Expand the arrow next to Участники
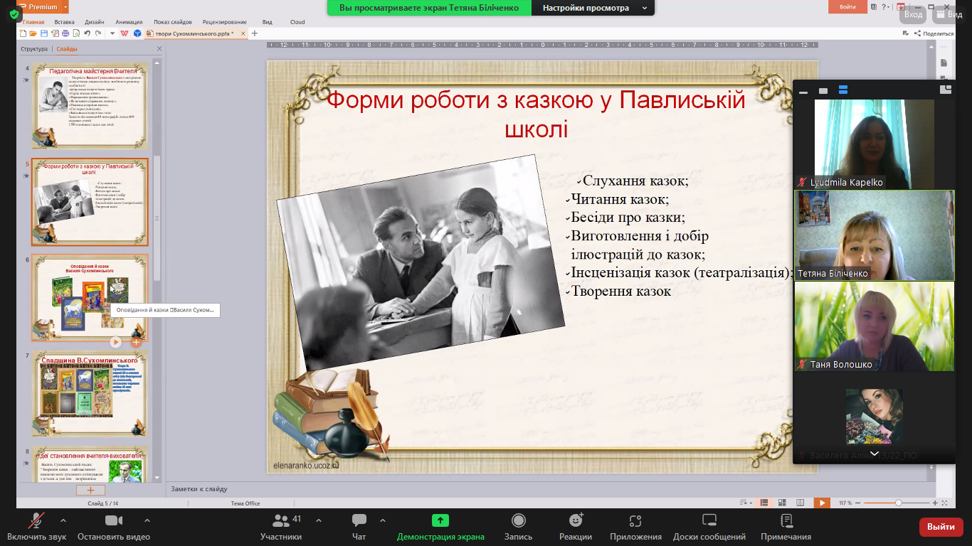Image resolution: width=972 pixels, height=546 pixels. 317,520
